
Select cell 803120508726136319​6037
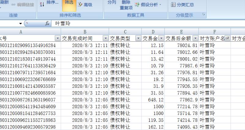[x=30, y=100]
